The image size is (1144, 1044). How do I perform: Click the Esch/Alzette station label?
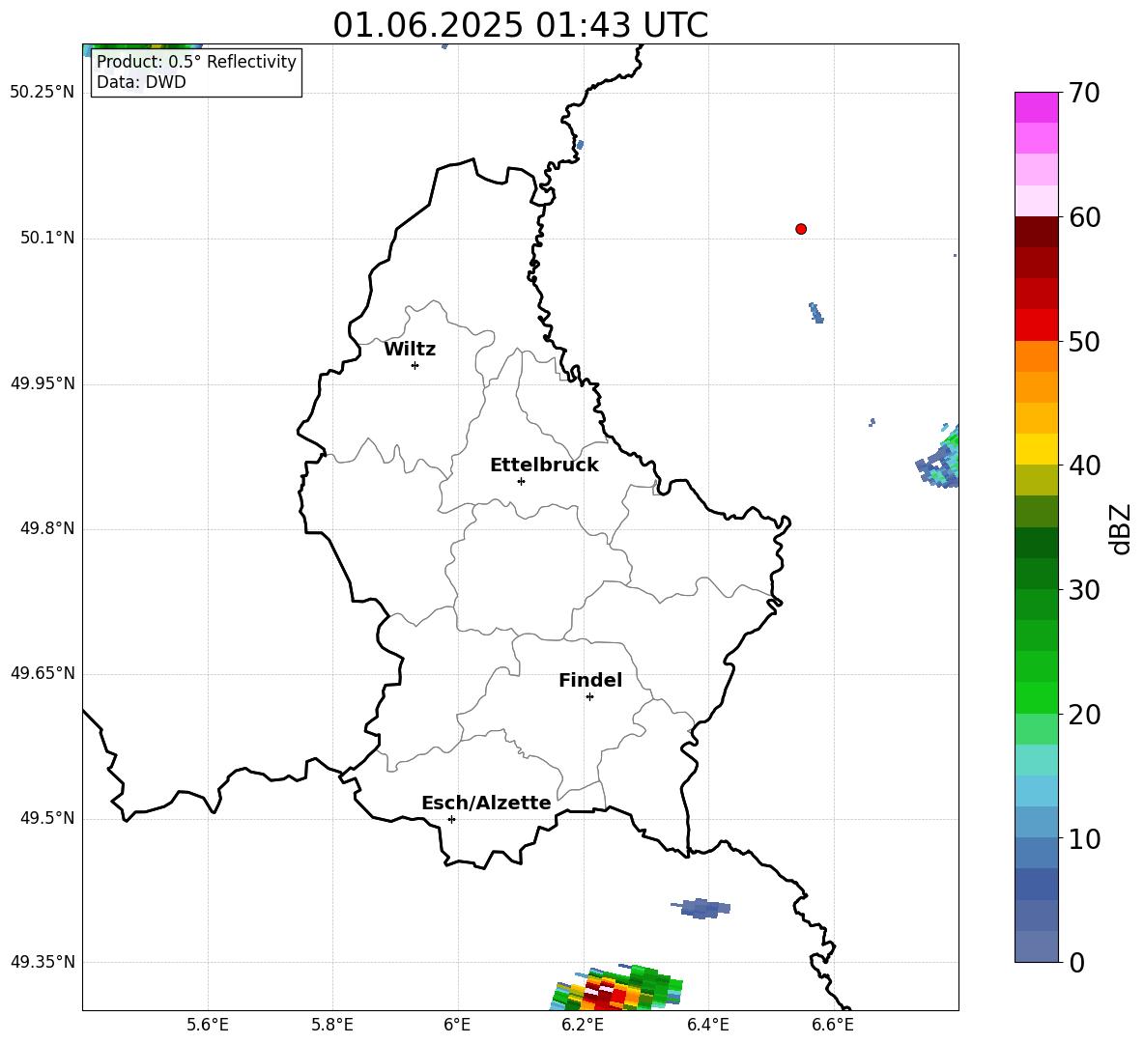coord(486,803)
